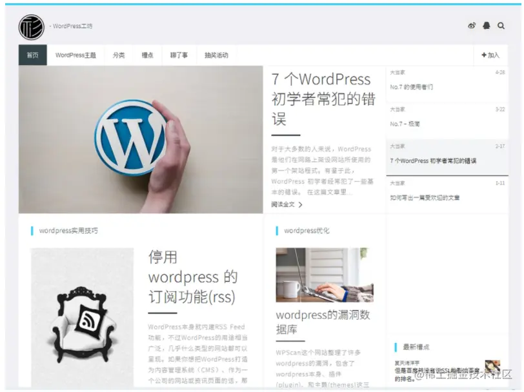
Task: Click the wordpress实用技巧 section heading
Action: (68, 230)
